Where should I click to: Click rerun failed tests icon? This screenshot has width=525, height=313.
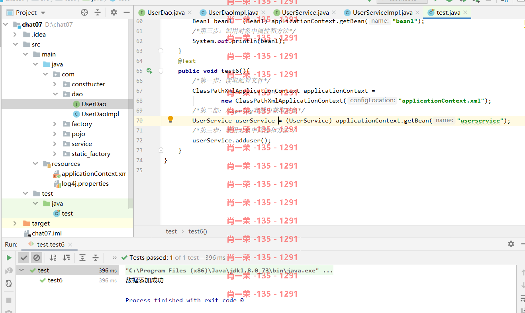9,271
